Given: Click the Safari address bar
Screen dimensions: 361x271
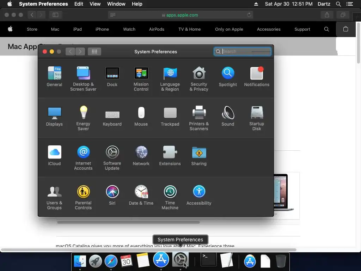Looking at the screenshot, I should 180,15.
